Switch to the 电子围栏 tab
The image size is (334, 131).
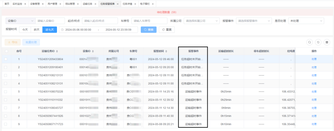(x=145, y=4)
